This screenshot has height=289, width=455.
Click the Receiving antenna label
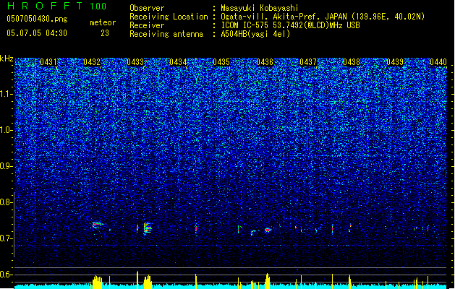[x=166, y=34]
